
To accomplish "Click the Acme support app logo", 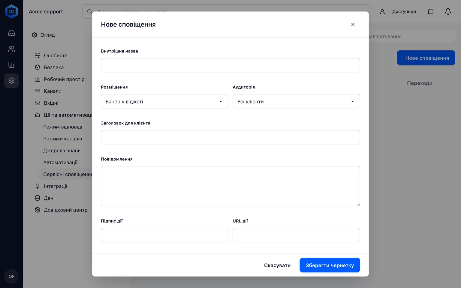I will pos(11,11).
